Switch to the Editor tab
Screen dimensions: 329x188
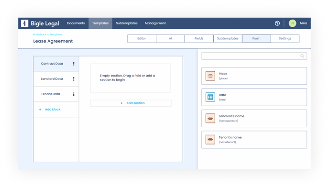pyautogui.click(x=142, y=39)
